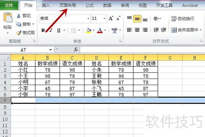The image size is (205, 137).
Task: Increase indent of cell content
Action: (164, 30)
